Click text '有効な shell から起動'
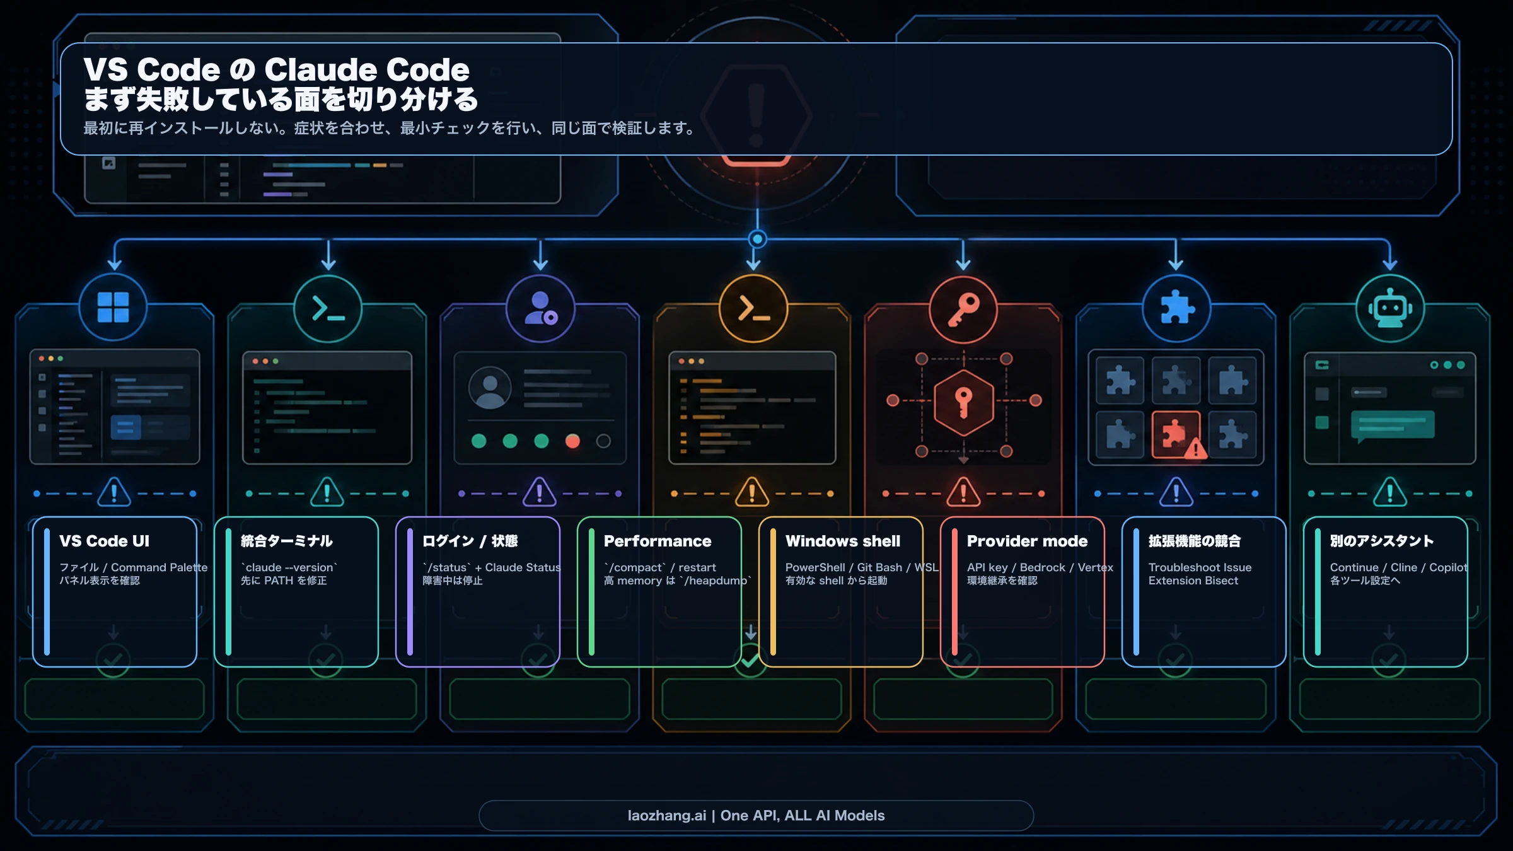The image size is (1513, 851). coord(837,581)
